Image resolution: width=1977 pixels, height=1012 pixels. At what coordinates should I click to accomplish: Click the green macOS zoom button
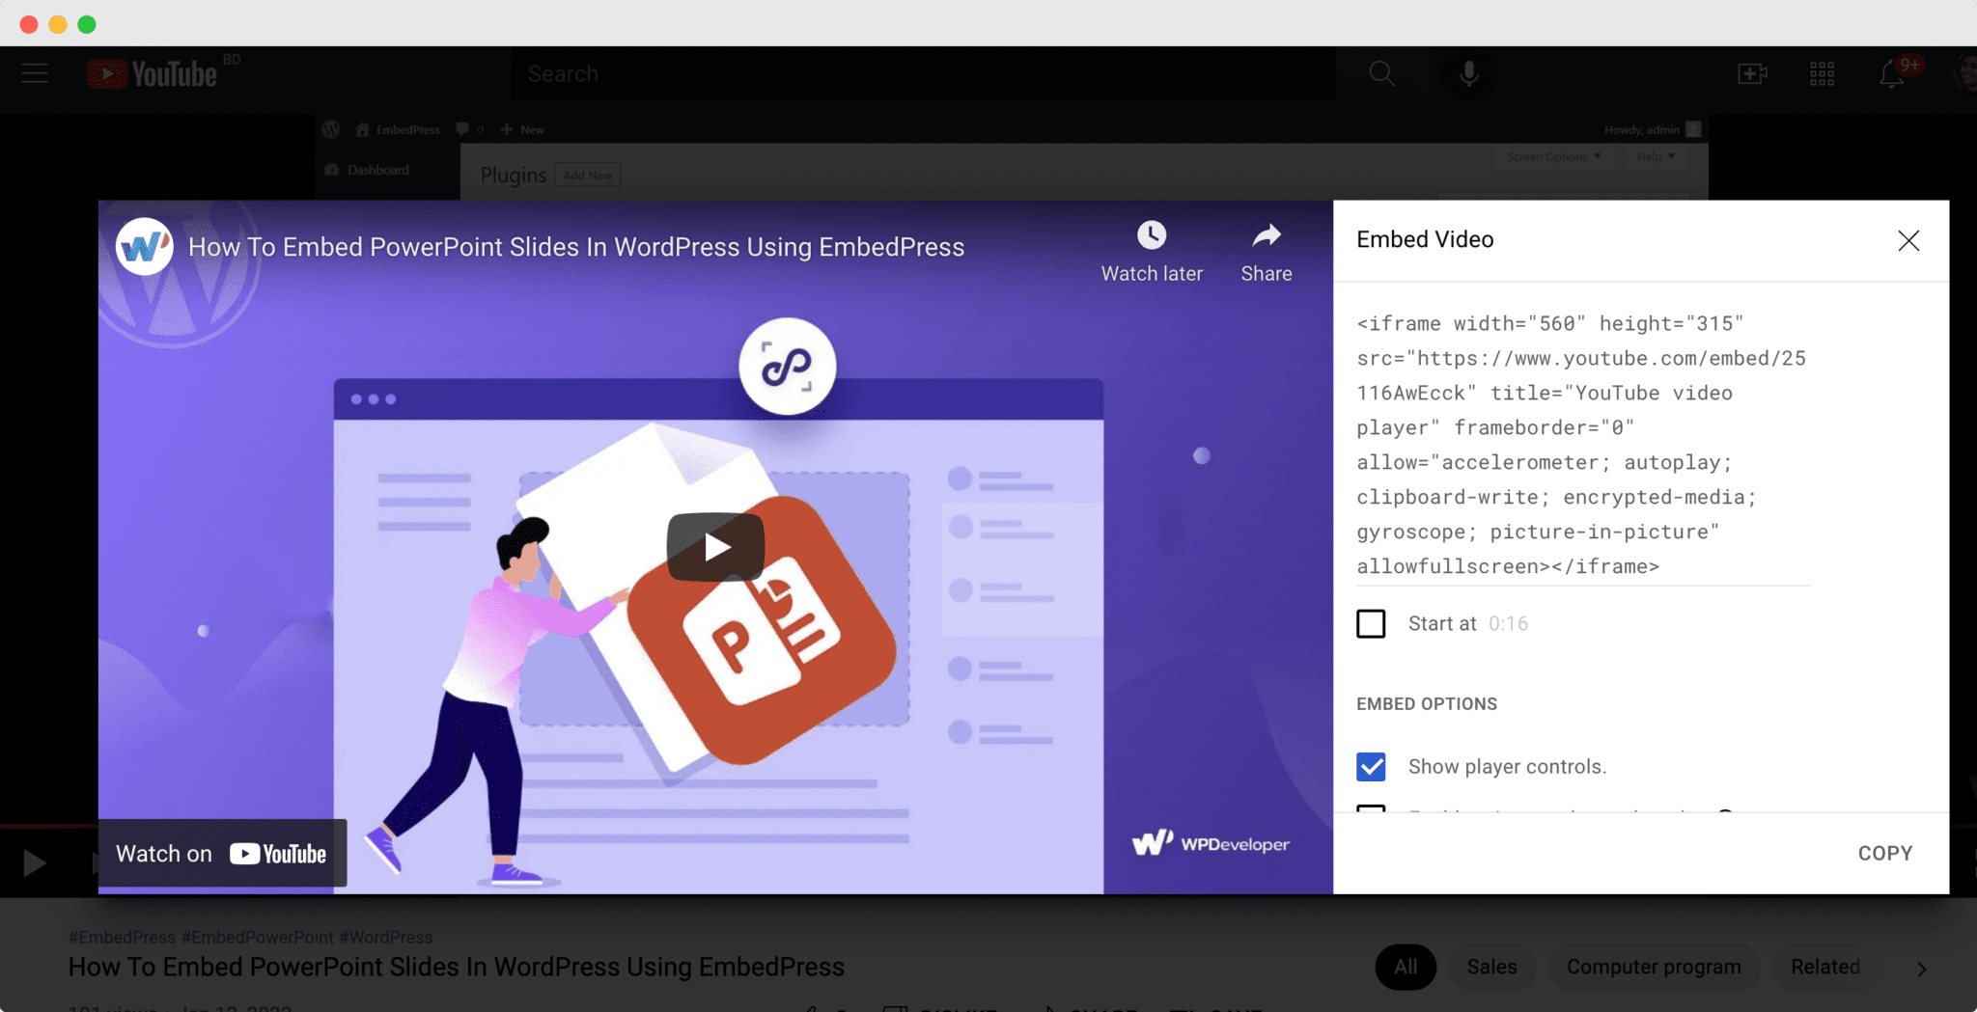[x=87, y=24]
